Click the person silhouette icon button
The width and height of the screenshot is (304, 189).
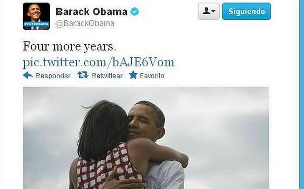click(x=206, y=11)
